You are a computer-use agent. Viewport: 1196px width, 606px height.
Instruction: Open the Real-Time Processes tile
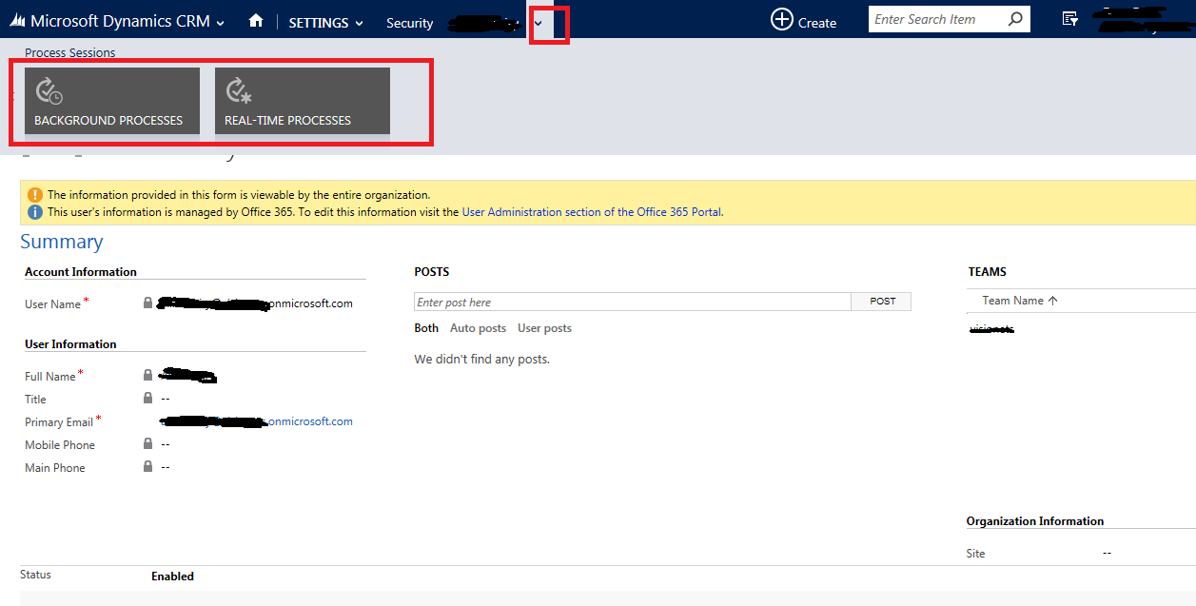point(303,101)
